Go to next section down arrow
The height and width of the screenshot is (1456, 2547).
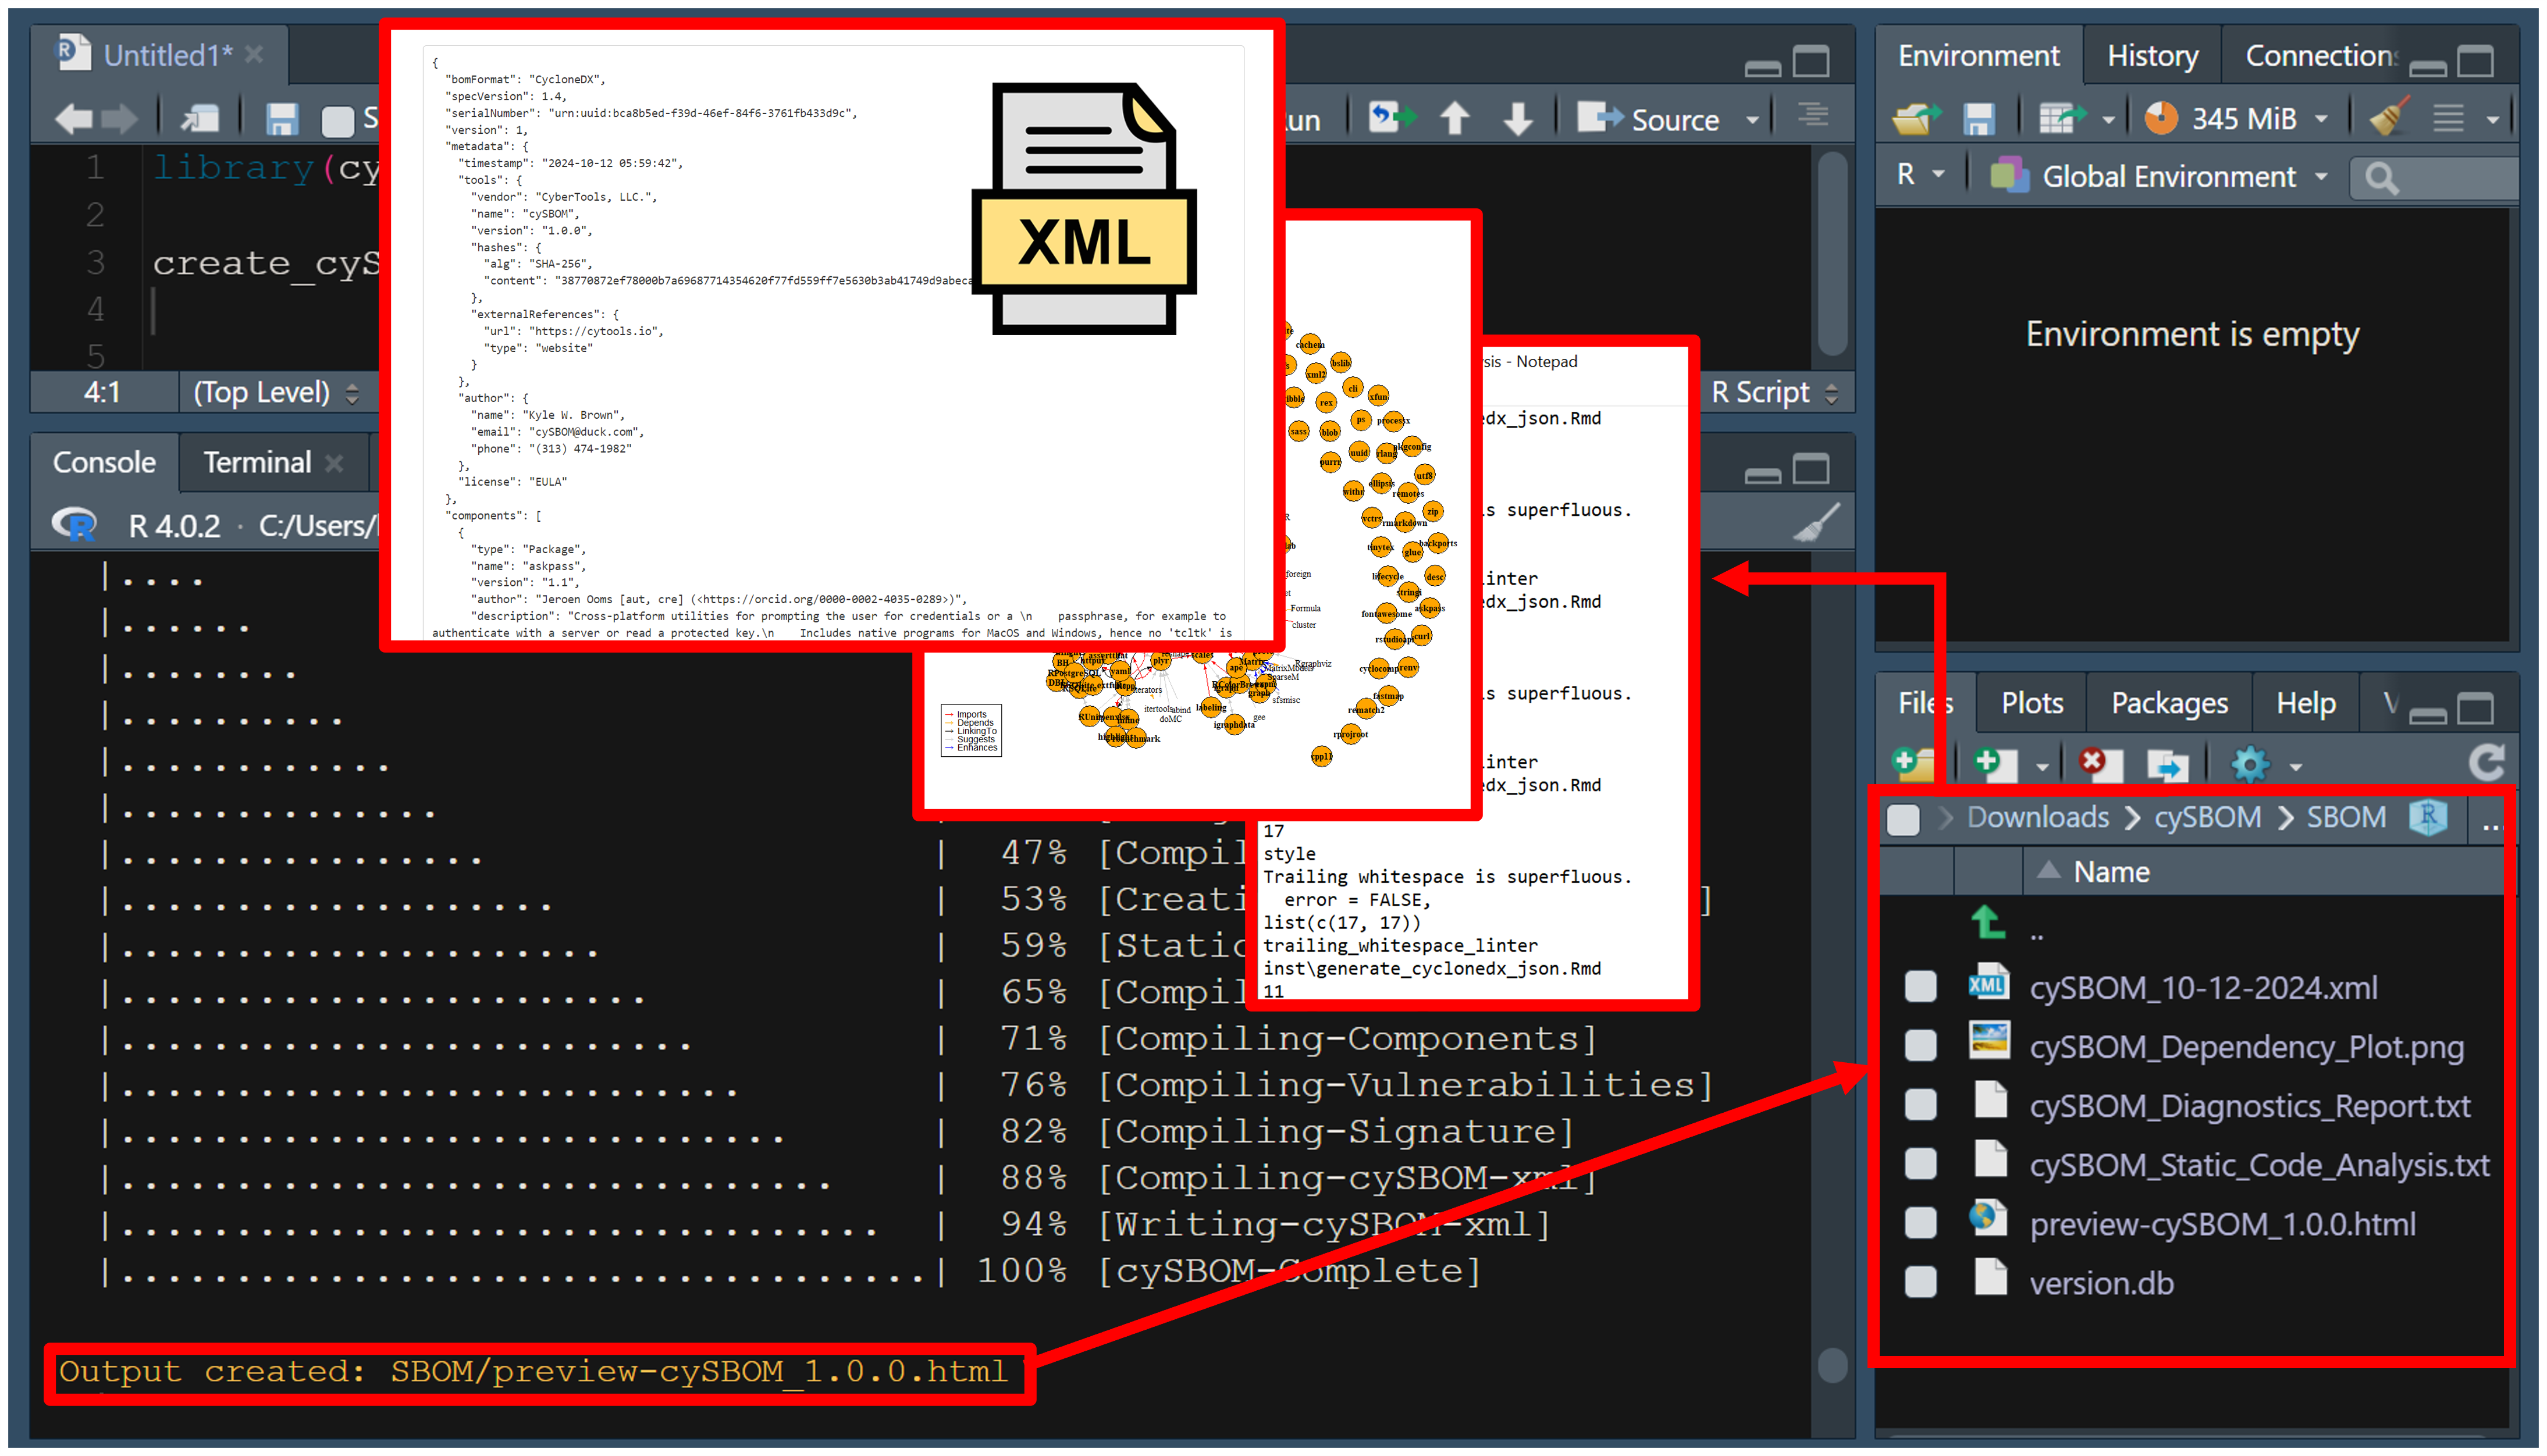[x=1518, y=118]
